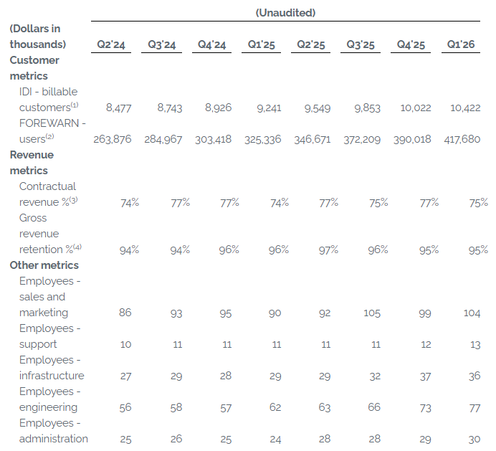Click Q1'26 engineering employees value 77
Image resolution: width=496 pixels, height=451 pixels.
point(474,408)
